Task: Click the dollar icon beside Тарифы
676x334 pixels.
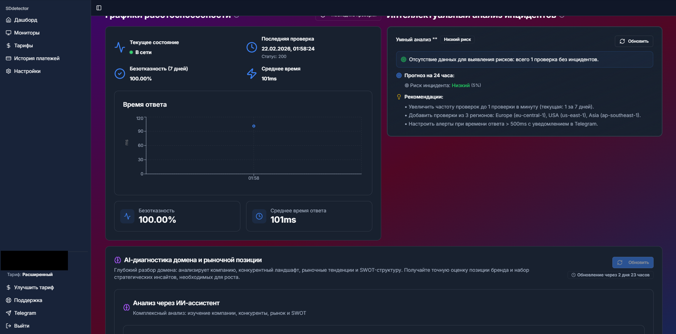Action: pyautogui.click(x=9, y=46)
